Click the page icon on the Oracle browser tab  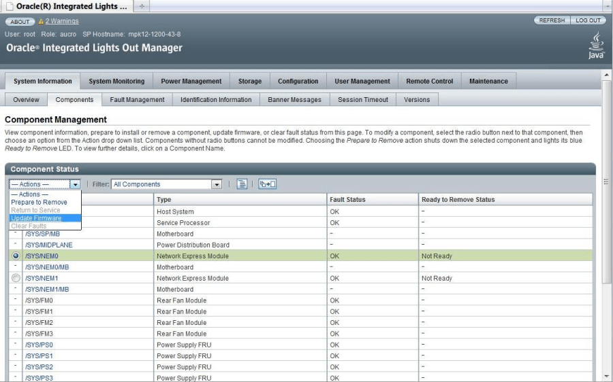(10, 6)
